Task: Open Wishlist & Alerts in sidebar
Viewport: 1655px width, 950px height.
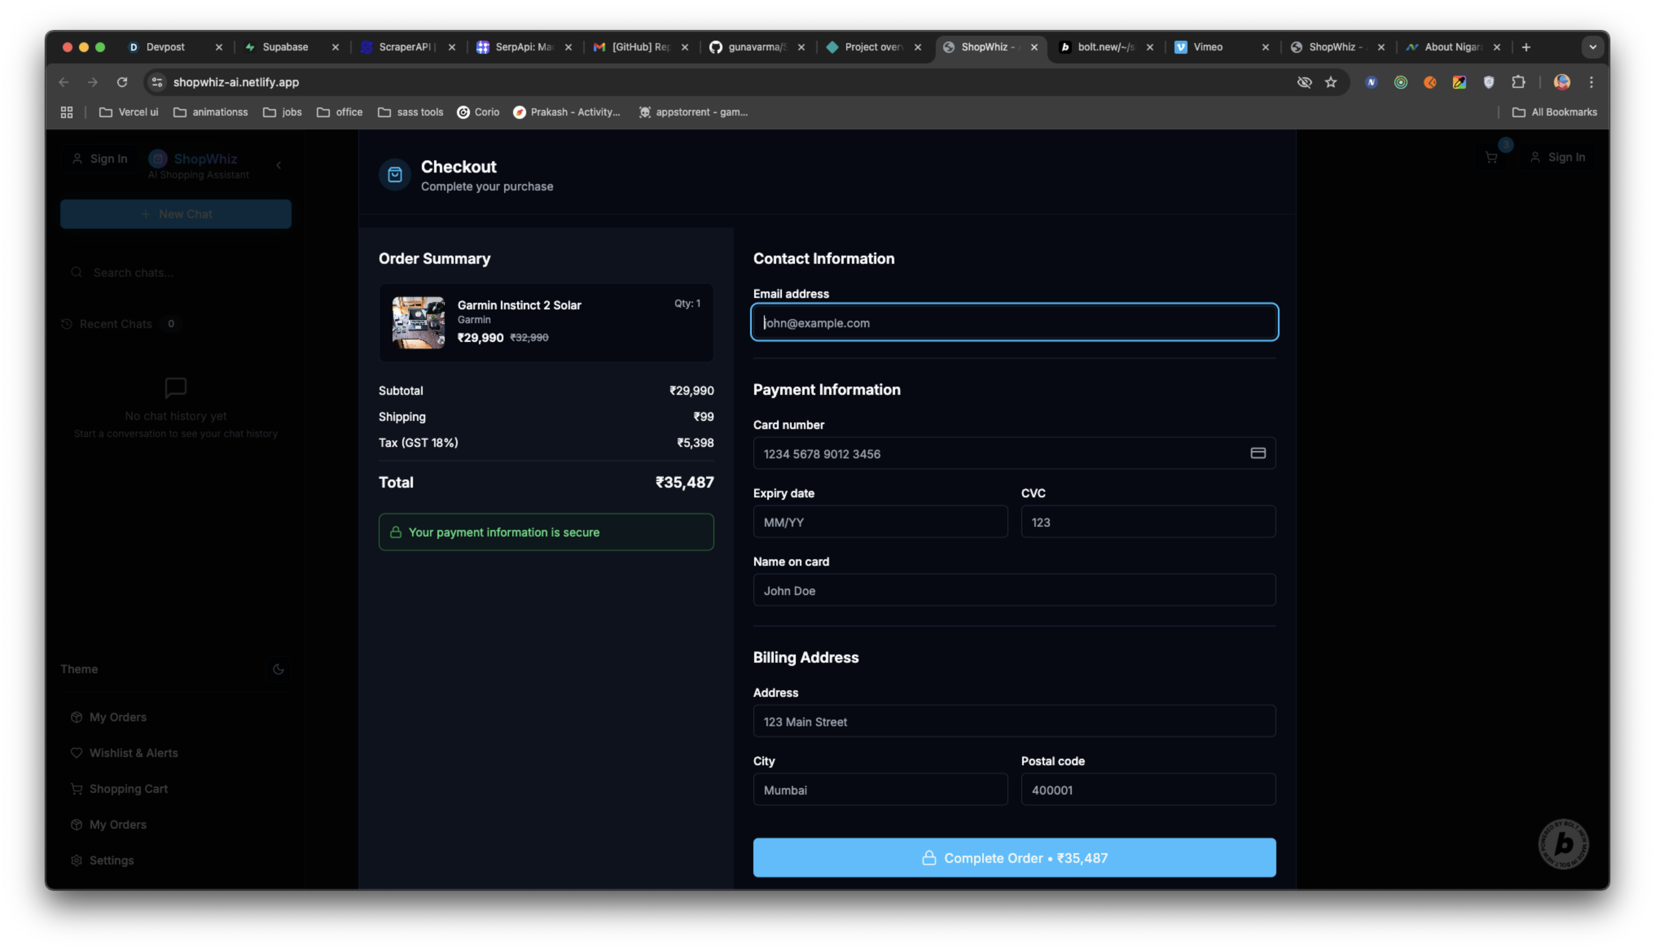Action: (x=133, y=752)
